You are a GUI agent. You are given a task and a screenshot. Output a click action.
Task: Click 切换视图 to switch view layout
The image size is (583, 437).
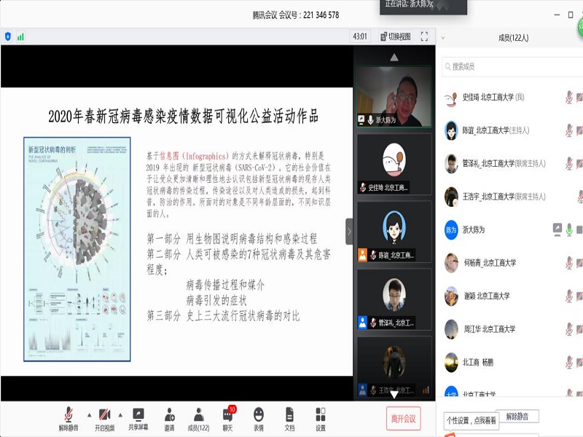tap(394, 36)
